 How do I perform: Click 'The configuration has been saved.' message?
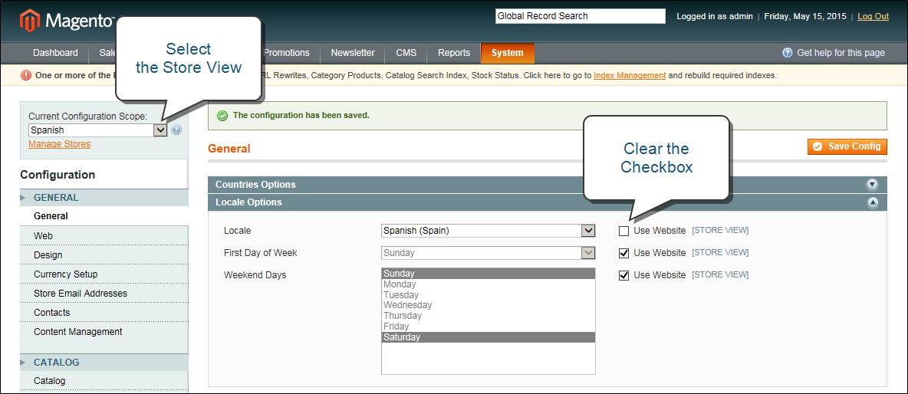(x=301, y=115)
